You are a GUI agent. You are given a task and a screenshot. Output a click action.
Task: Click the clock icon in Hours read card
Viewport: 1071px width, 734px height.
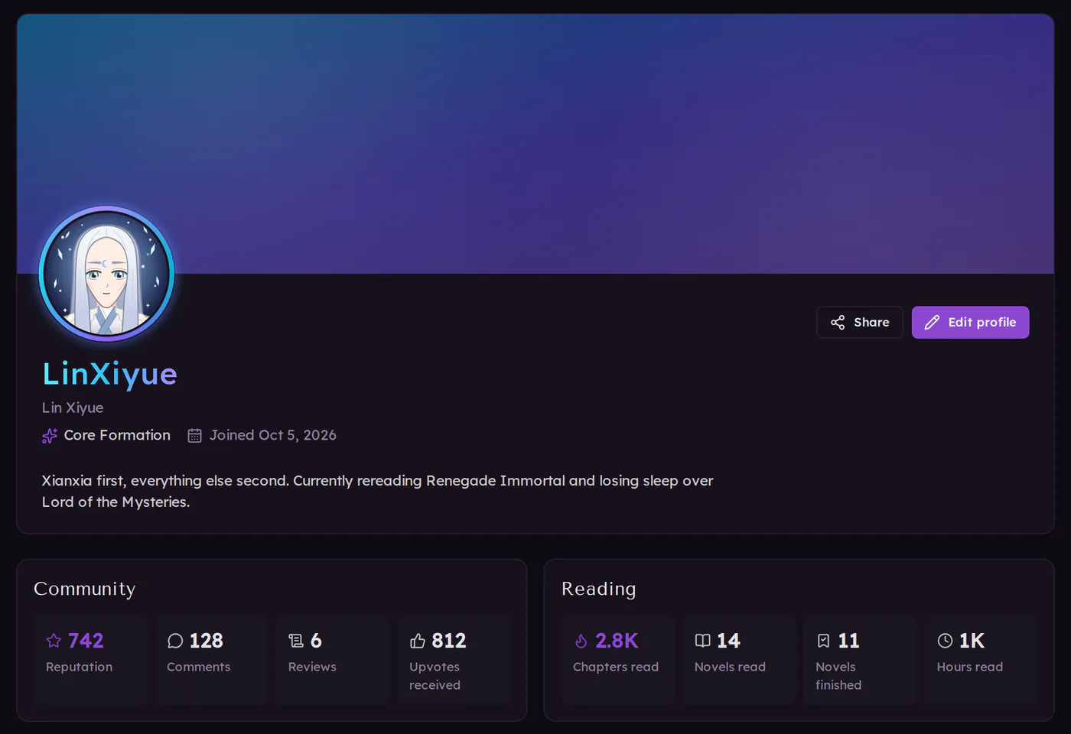click(x=946, y=641)
